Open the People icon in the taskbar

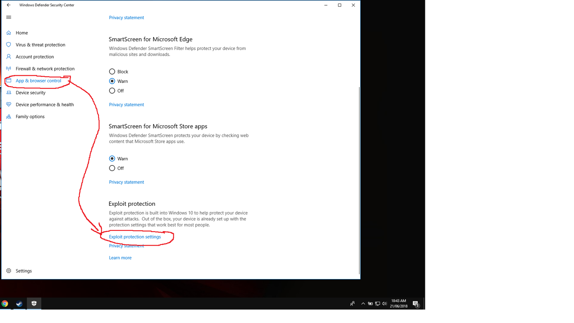pyautogui.click(x=352, y=303)
